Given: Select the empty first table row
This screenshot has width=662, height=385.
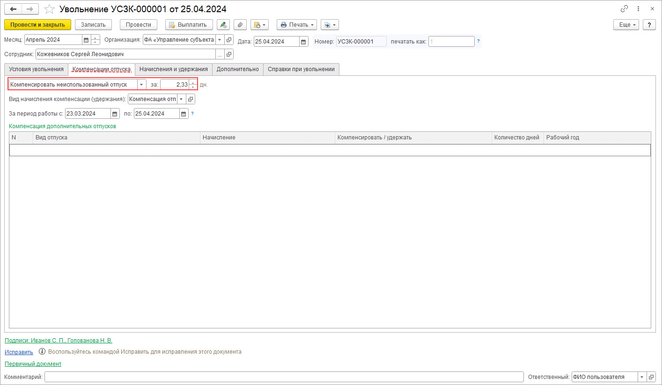Looking at the screenshot, I should [x=330, y=150].
